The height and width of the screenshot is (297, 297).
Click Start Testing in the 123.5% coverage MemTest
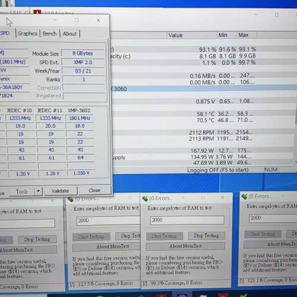tap(91, 236)
